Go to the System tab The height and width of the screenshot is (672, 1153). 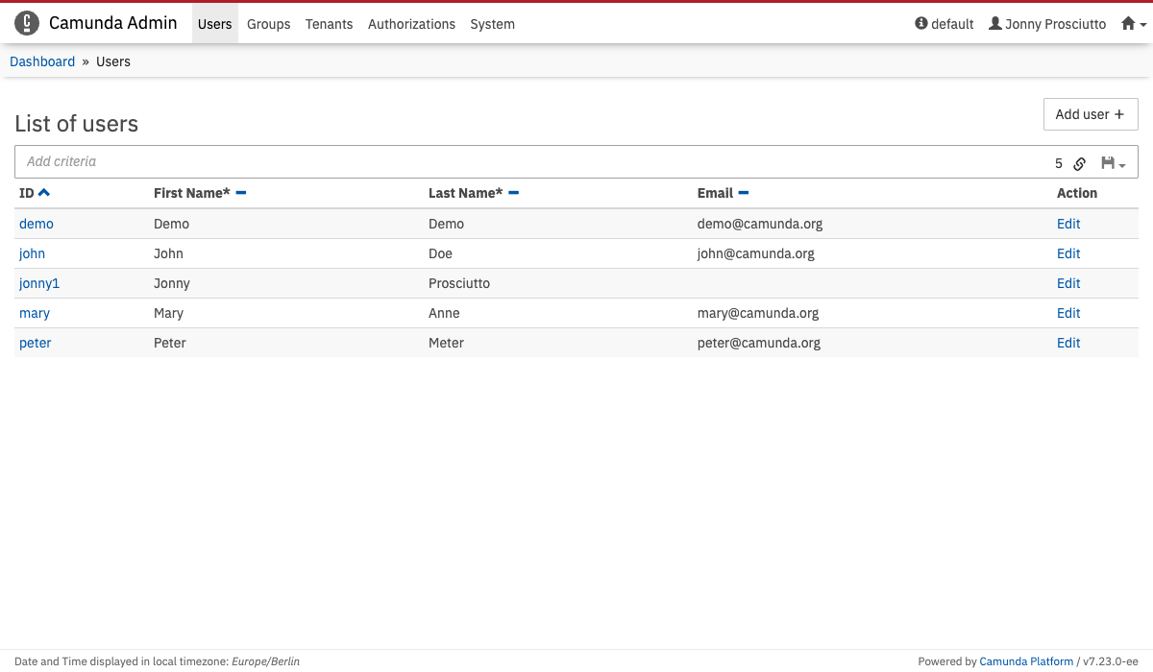pos(492,24)
